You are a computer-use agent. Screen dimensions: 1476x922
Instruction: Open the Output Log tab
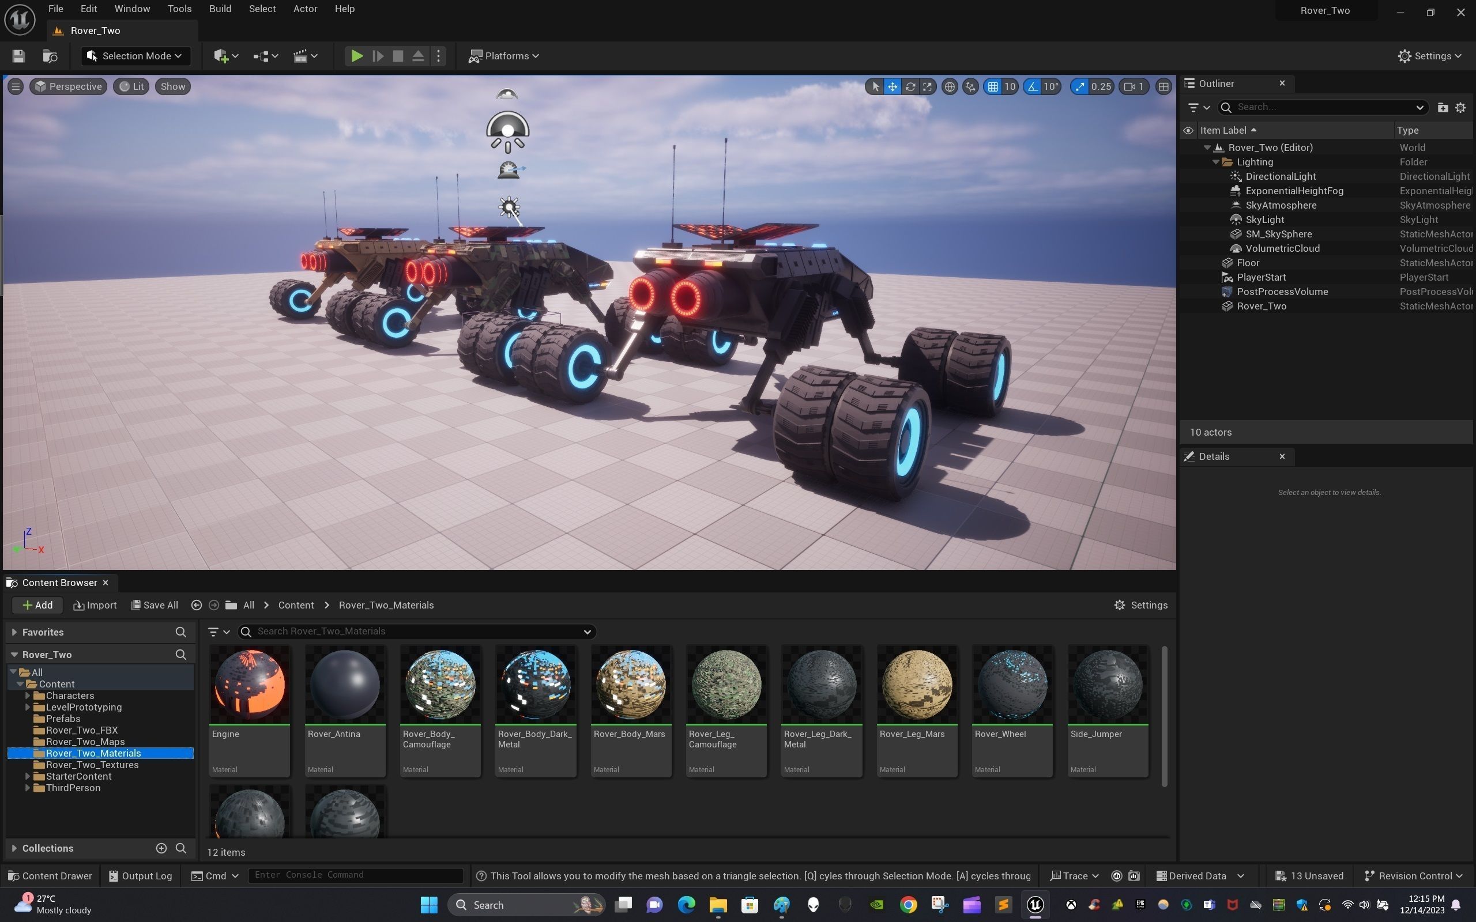[x=140, y=876]
